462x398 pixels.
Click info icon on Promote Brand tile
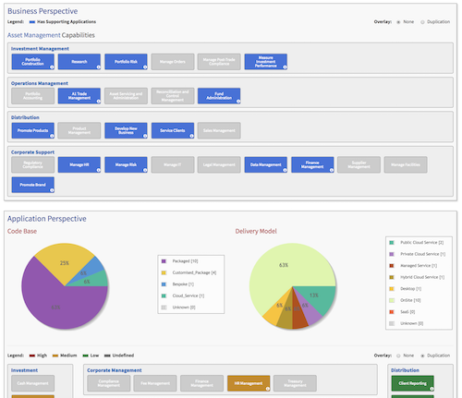tap(52, 190)
